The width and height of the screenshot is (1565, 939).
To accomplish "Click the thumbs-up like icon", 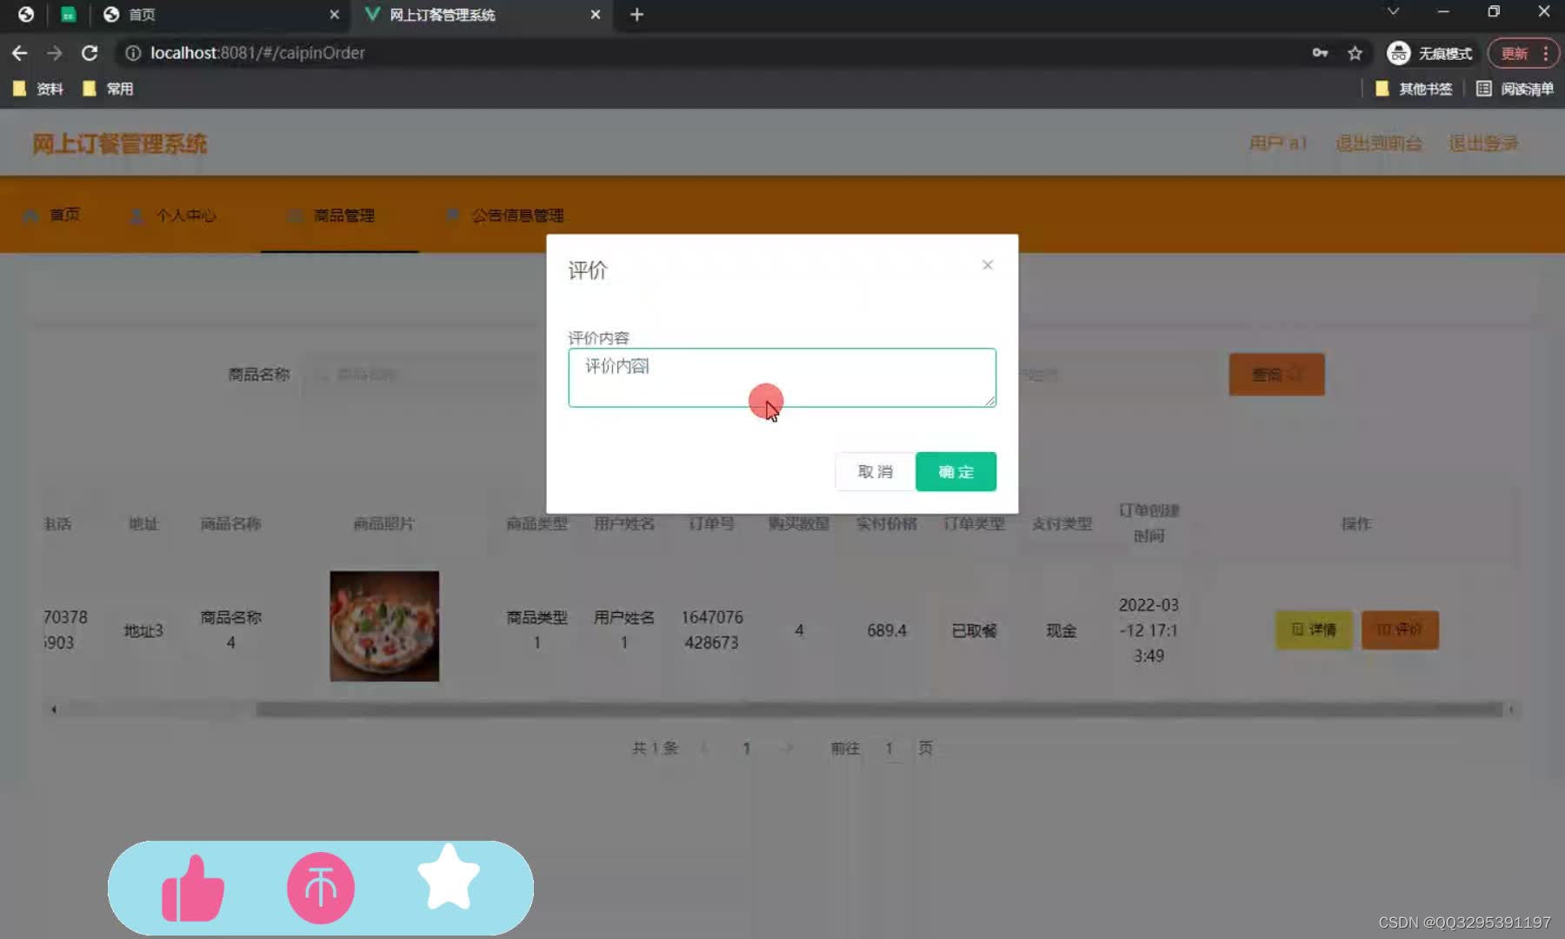I will click(193, 888).
